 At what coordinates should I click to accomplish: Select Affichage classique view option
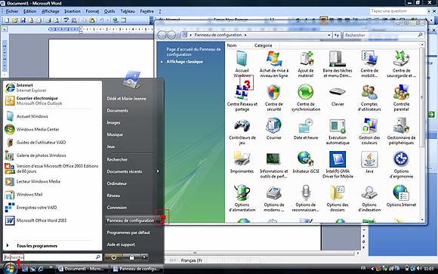click(x=185, y=62)
